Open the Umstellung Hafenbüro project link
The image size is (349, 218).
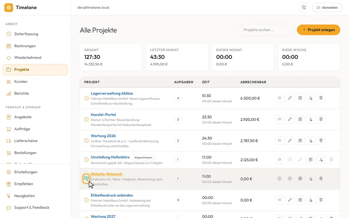[110, 157]
